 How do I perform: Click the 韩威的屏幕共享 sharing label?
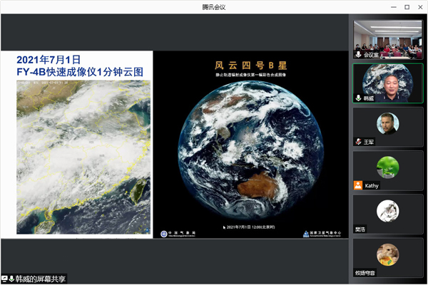point(40,279)
